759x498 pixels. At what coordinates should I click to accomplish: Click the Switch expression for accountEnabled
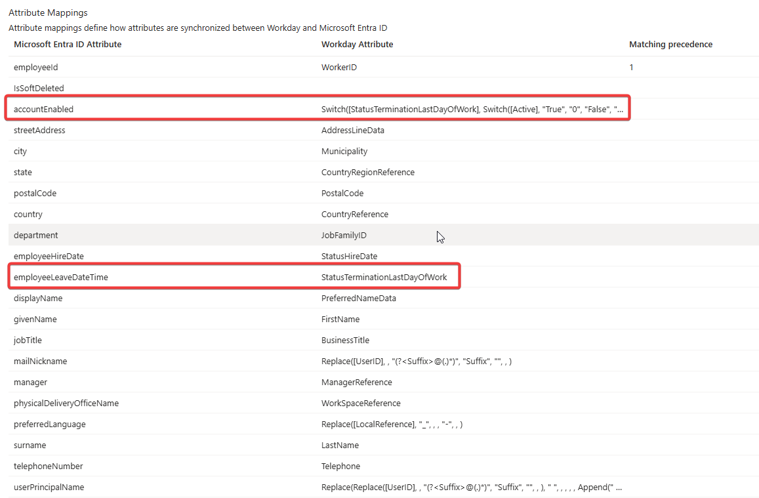pyautogui.click(x=472, y=110)
